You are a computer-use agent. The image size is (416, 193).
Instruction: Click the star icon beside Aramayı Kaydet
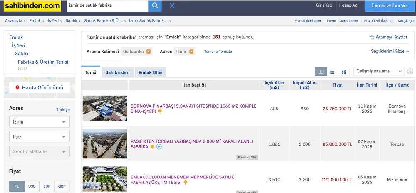372,37
